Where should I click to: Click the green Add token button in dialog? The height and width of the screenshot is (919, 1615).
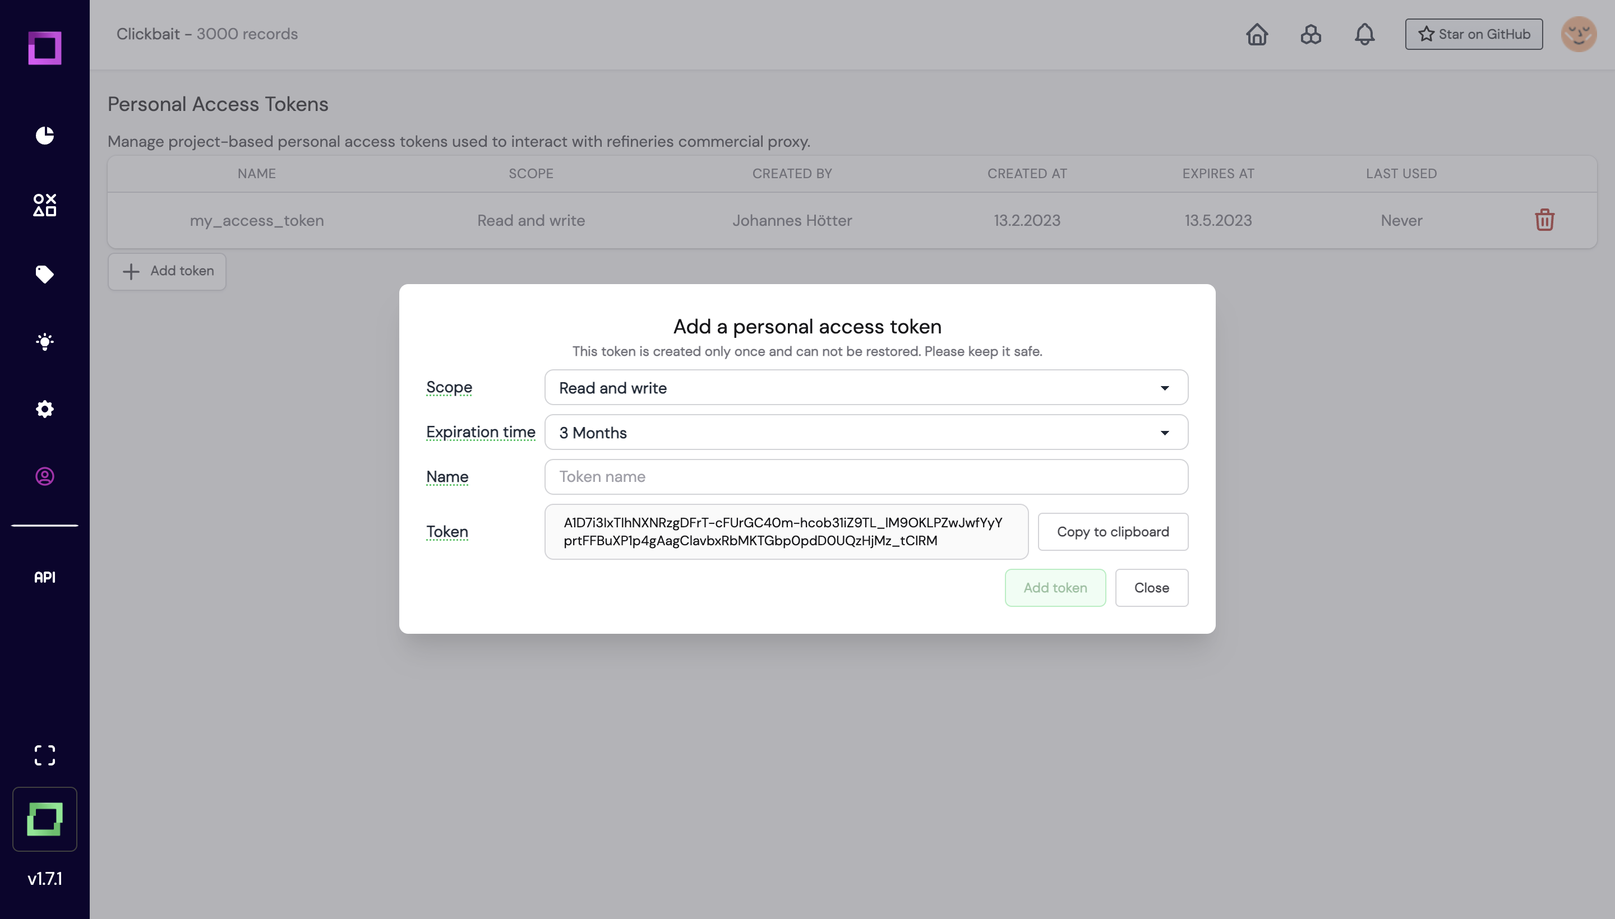click(1055, 588)
